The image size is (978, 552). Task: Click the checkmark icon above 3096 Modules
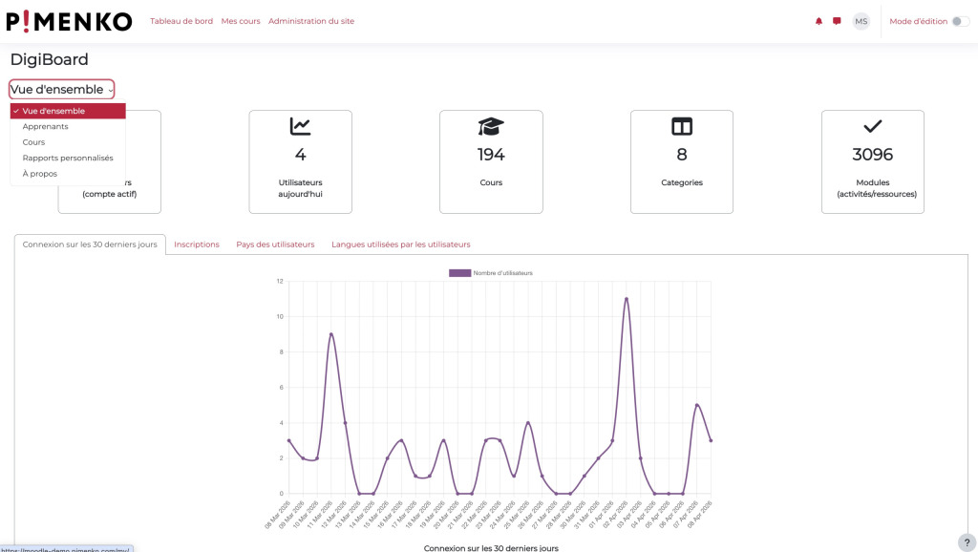[x=872, y=124]
